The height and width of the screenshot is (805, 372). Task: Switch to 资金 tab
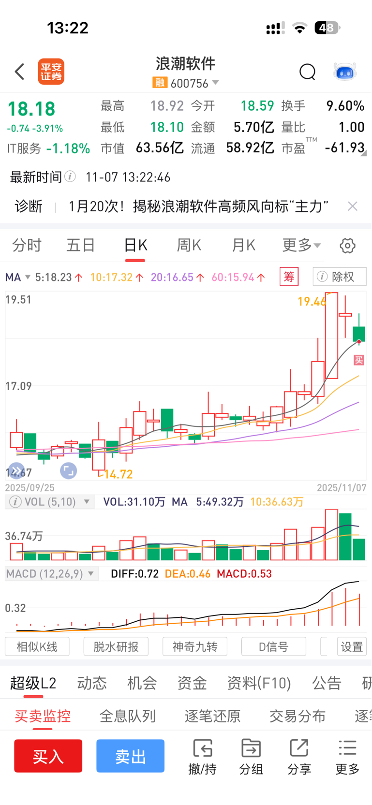[x=192, y=683]
